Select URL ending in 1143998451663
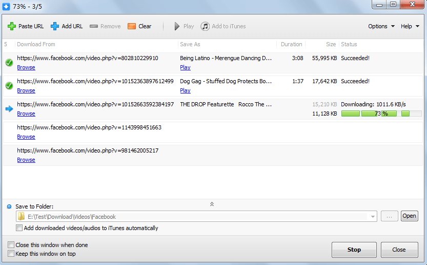This screenshot has width=427, height=265. (89, 127)
